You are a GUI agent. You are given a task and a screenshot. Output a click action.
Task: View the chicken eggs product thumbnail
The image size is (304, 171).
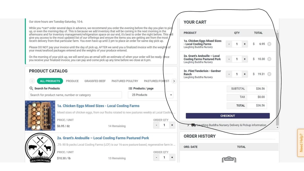(x=40, y=116)
